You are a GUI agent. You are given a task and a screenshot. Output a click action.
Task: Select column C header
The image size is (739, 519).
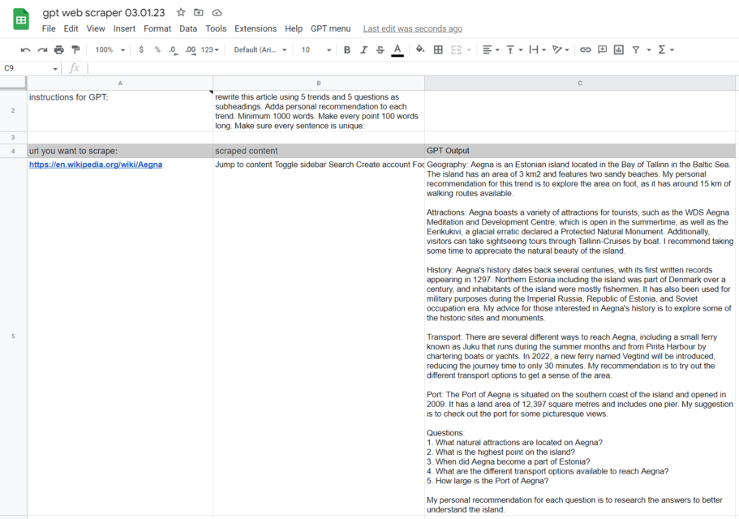click(580, 84)
